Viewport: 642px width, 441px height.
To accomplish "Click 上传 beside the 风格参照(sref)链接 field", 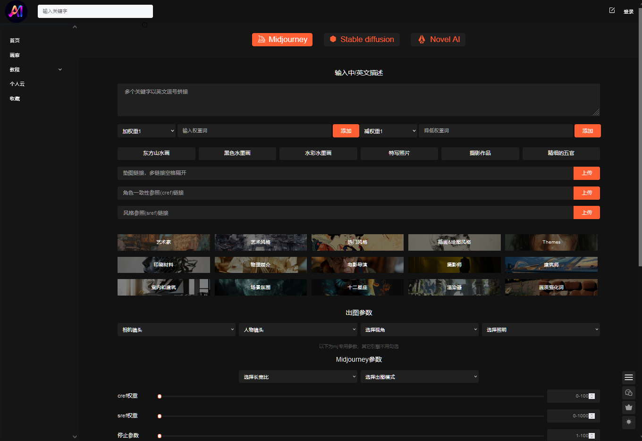I will click(x=586, y=212).
